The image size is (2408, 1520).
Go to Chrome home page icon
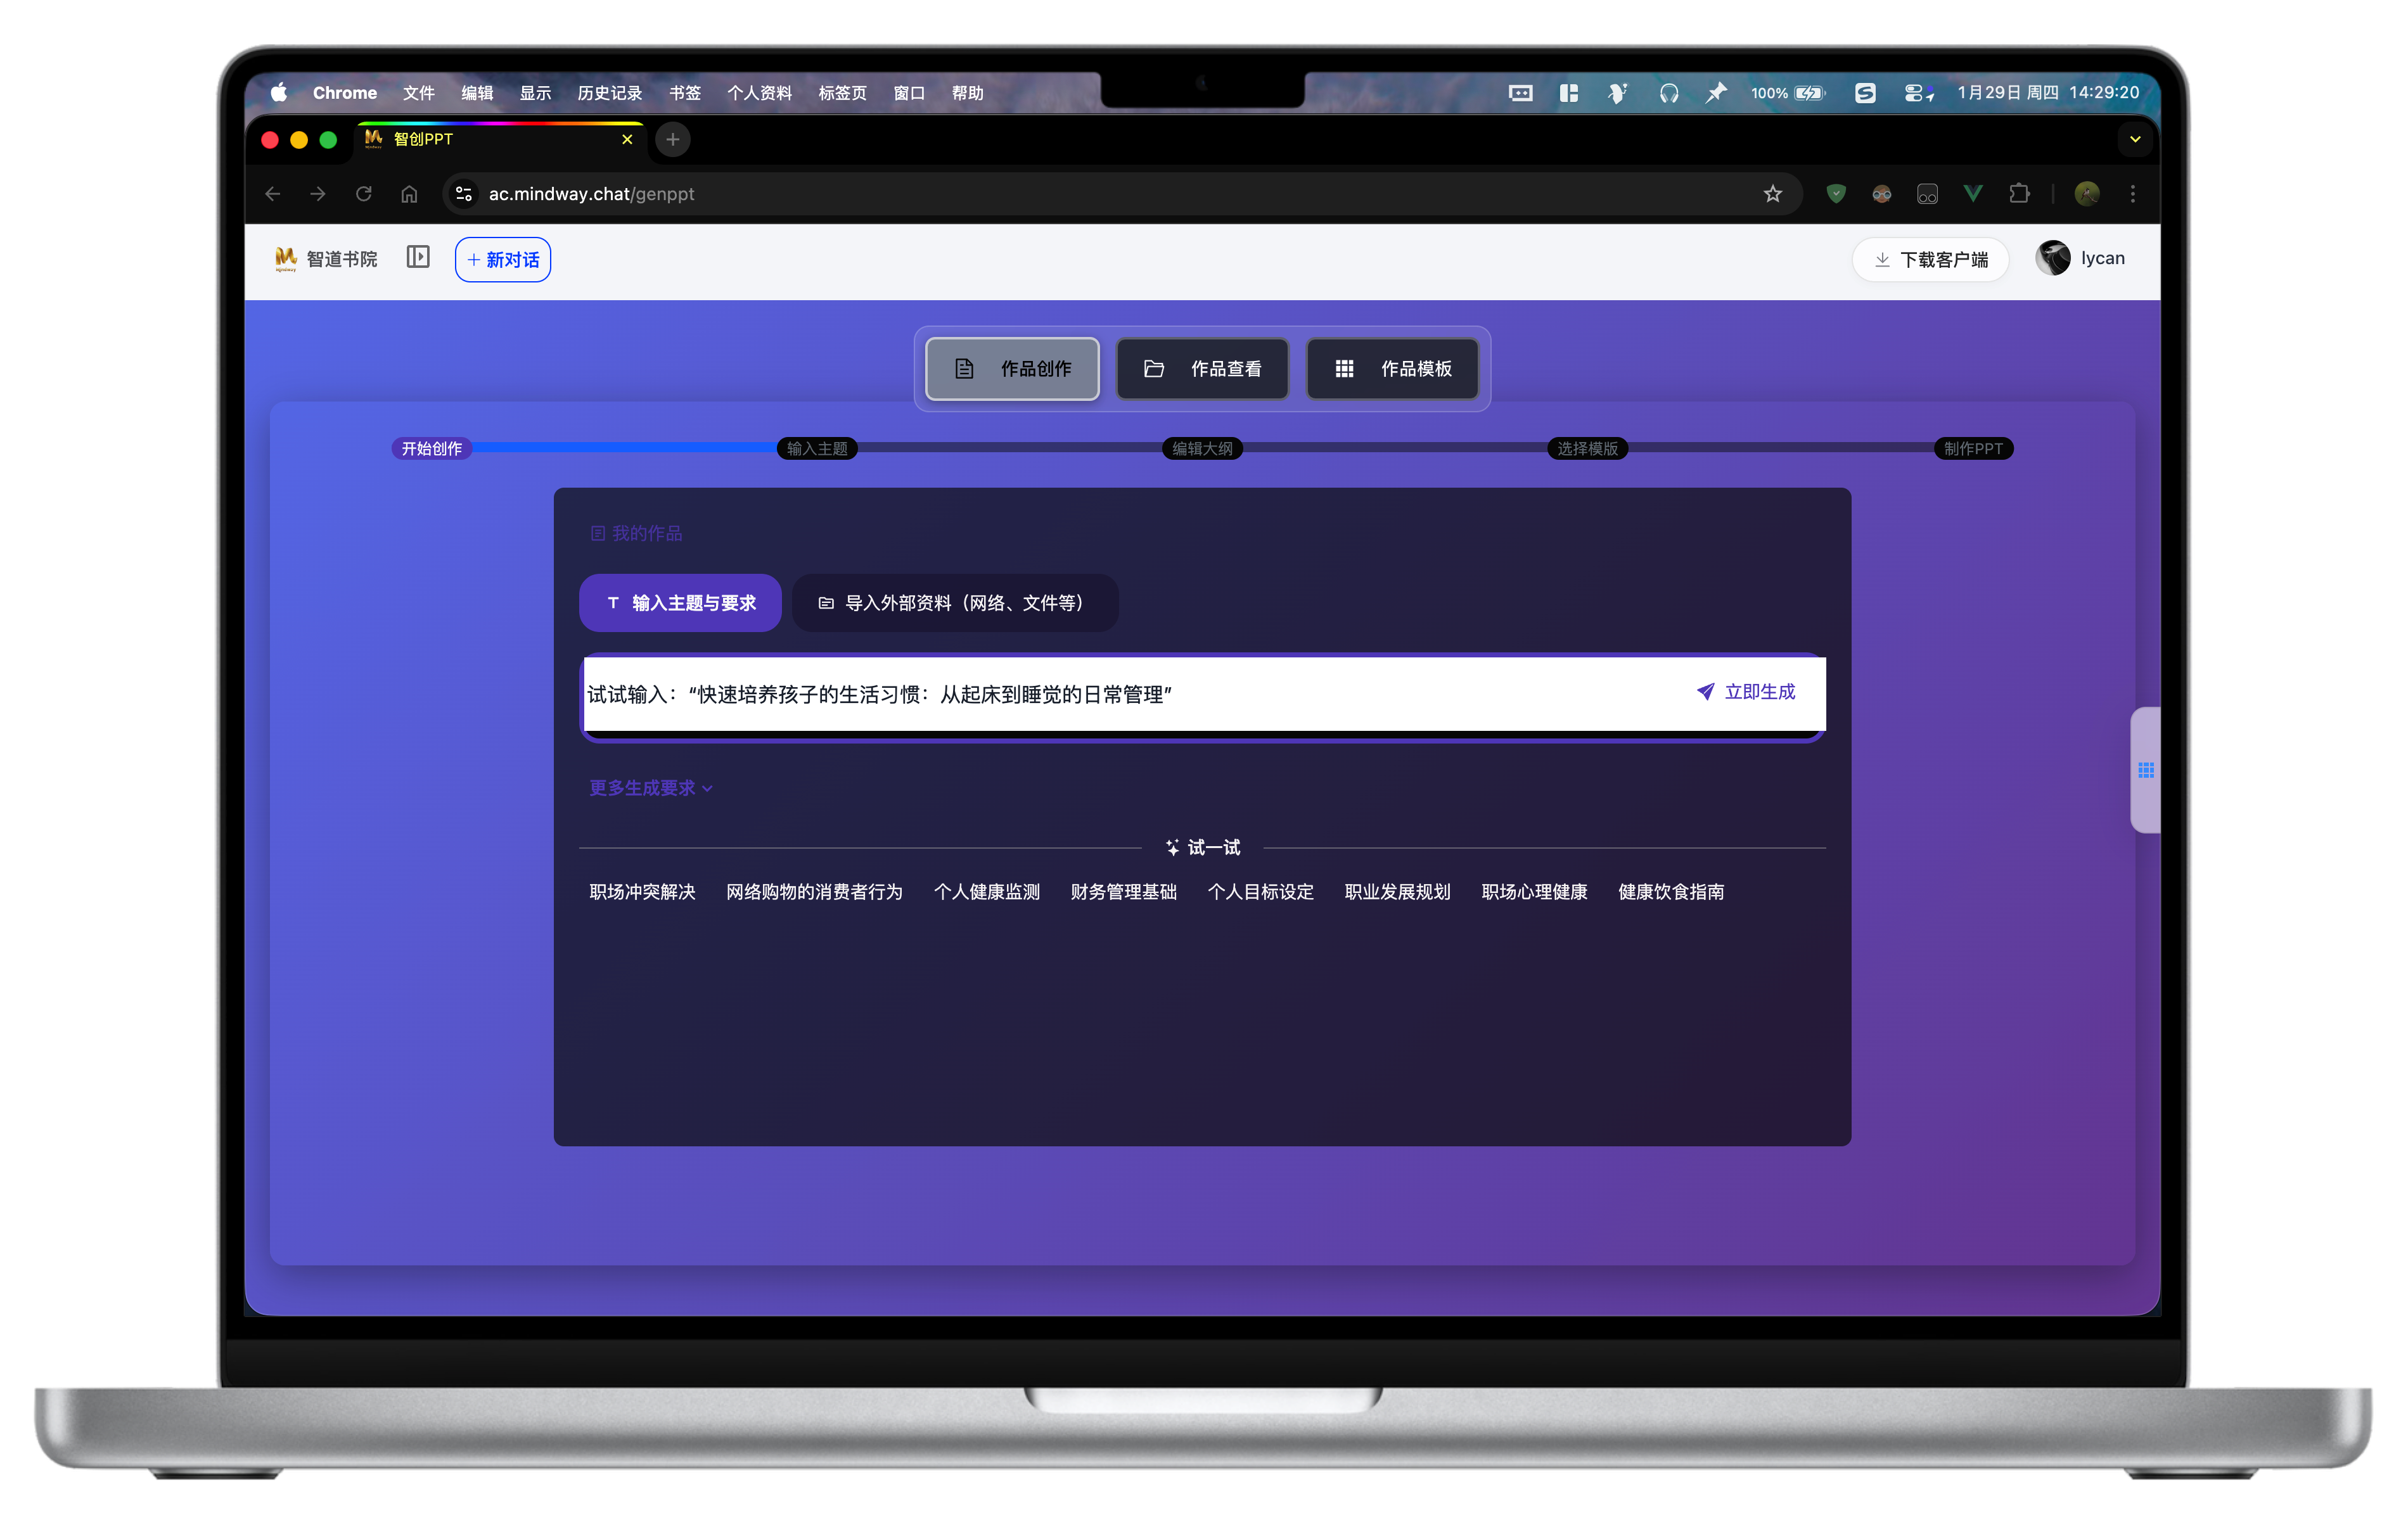coord(409,194)
